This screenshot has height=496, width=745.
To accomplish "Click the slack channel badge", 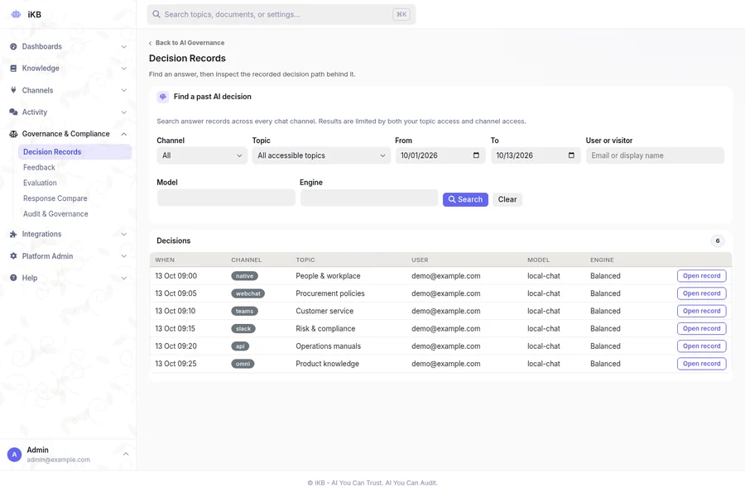I will pyautogui.click(x=243, y=328).
